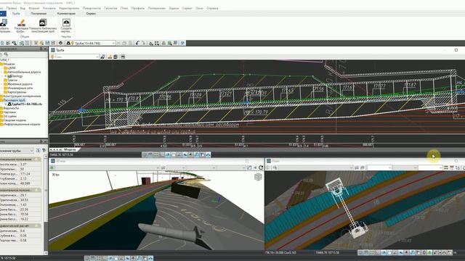
Task: Select Конструкции поперечника in project tree
Action: pos(23,96)
